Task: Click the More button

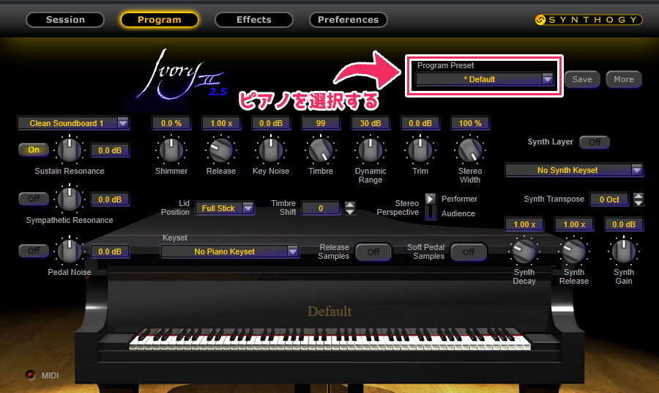Action: pos(623,79)
